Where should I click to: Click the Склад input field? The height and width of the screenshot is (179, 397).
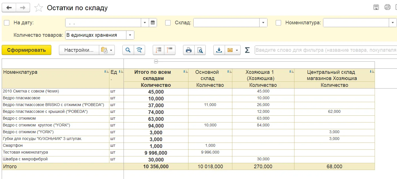coord(226,23)
